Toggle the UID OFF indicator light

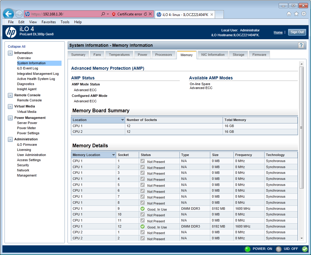[x=279, y=249]
